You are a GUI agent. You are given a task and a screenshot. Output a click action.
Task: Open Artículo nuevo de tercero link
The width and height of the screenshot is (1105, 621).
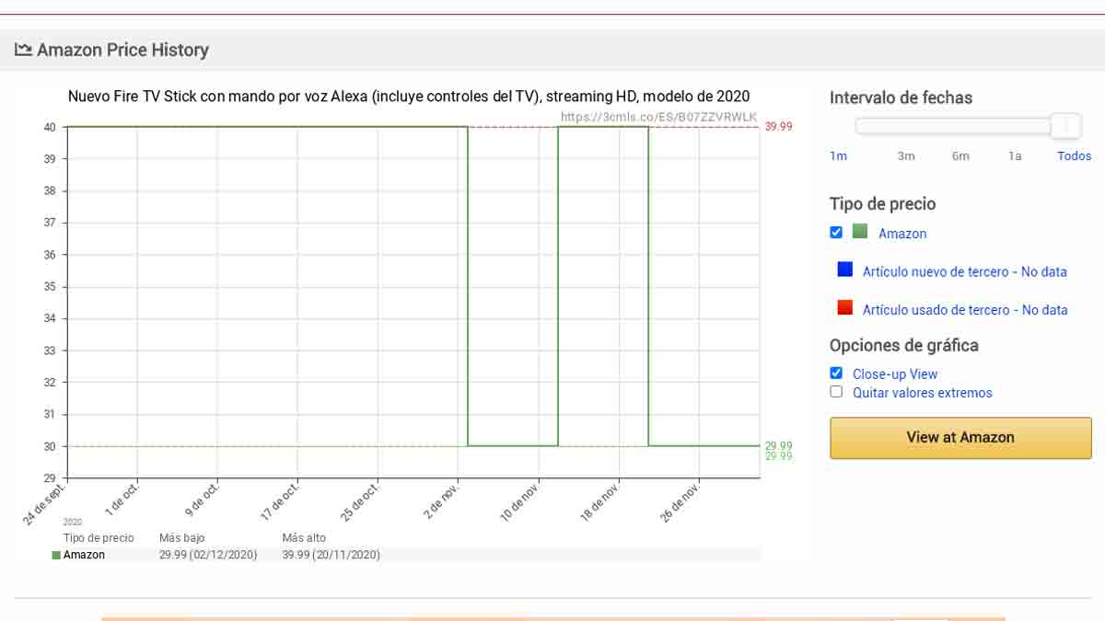(964, 272)
